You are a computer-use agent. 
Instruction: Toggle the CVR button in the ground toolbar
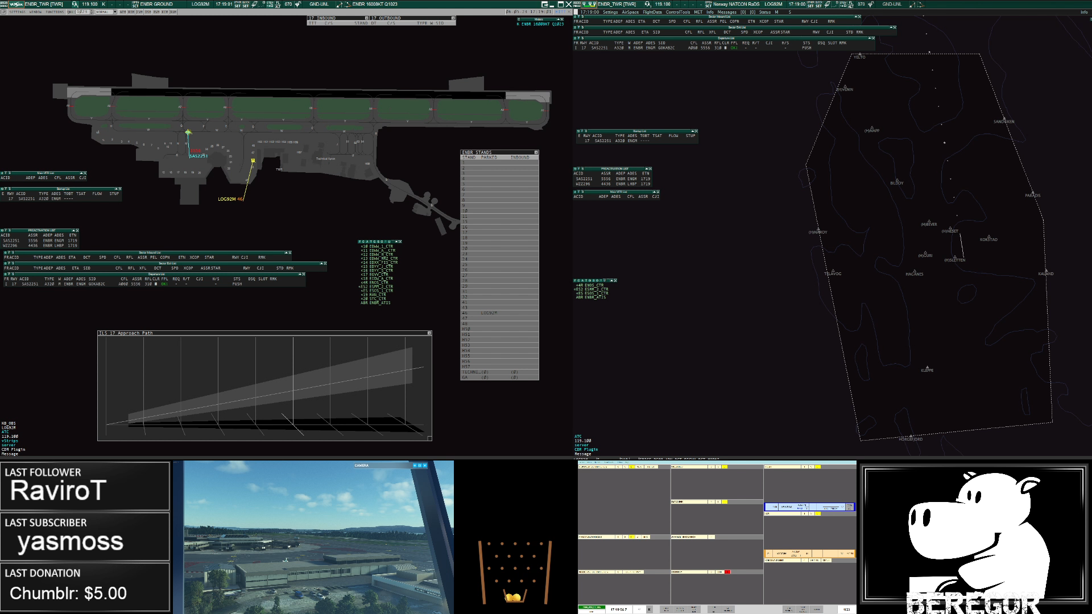(139, 12)
